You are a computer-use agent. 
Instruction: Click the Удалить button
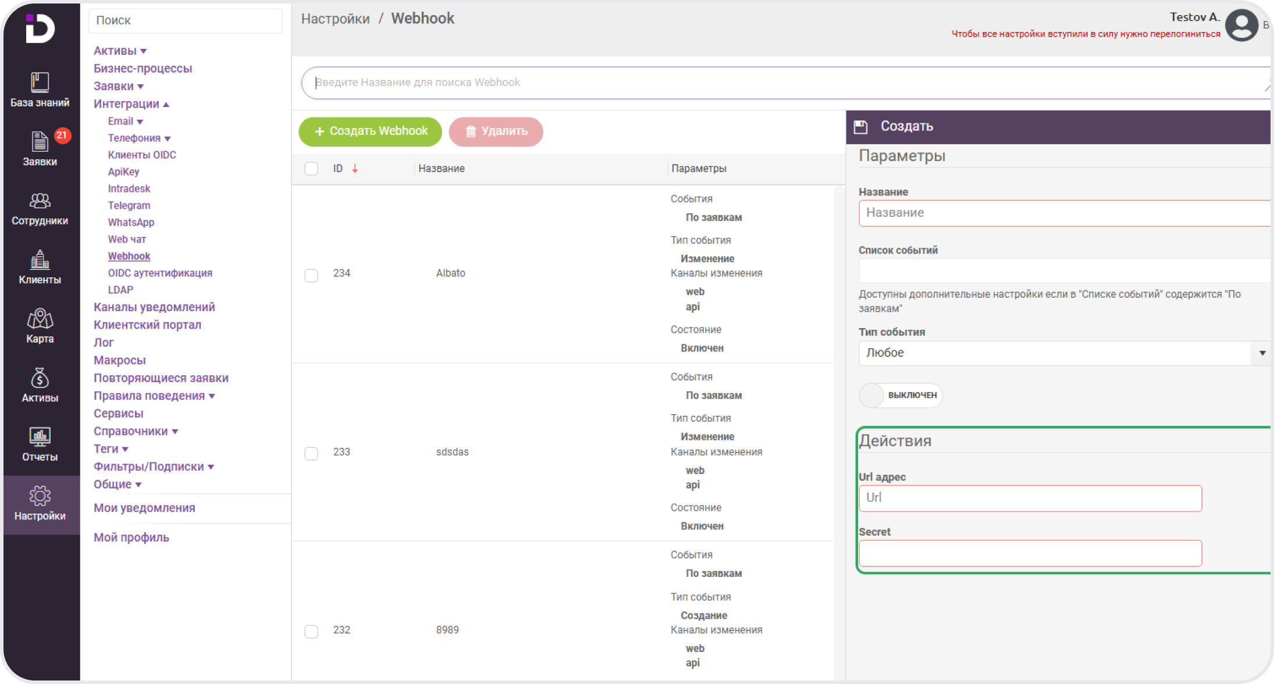[496, 131]
